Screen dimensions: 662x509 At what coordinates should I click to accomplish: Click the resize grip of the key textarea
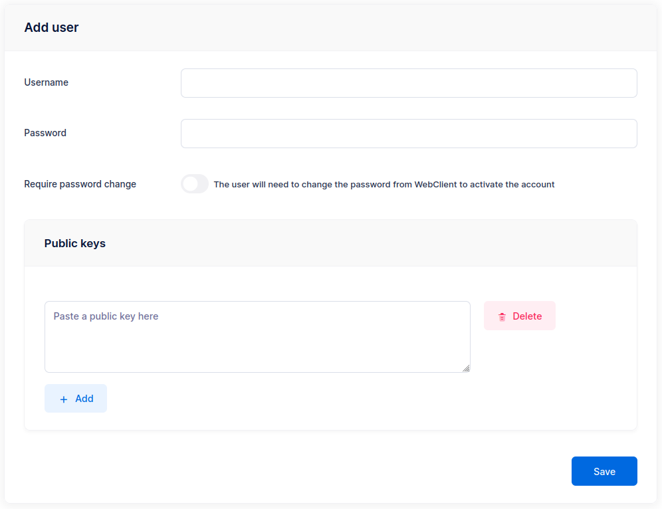466,369
